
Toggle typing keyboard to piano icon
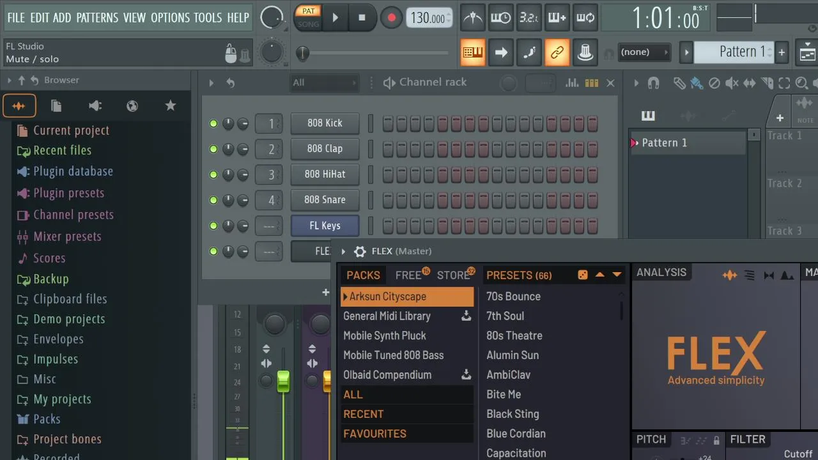(473, 52)
